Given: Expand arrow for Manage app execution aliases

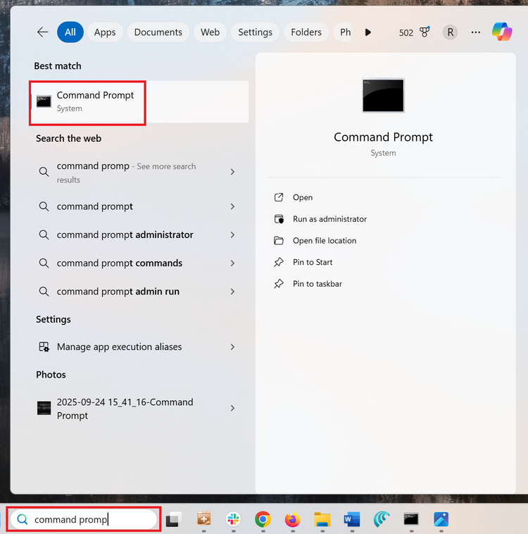Looking at the screenshot, I should point(232,347).
